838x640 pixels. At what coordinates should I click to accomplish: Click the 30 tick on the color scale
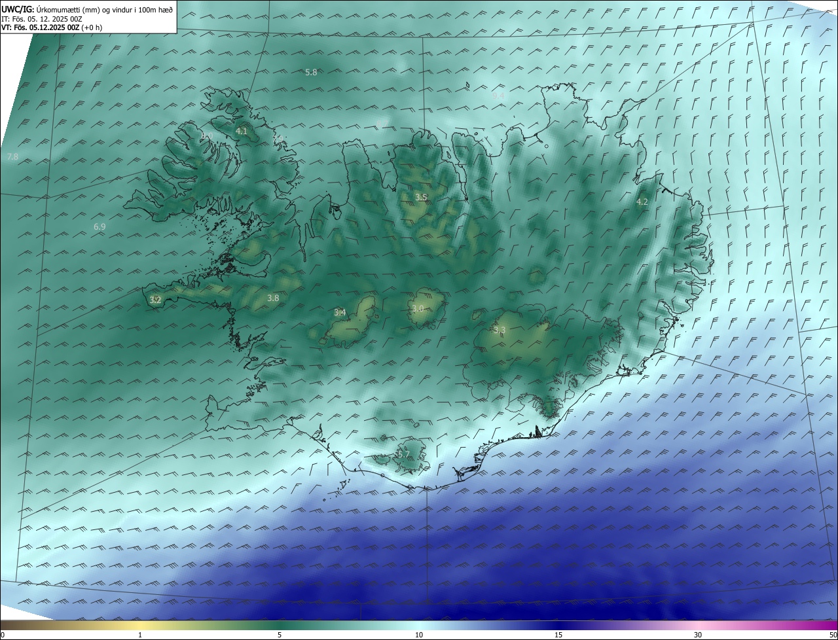[698, 635]
